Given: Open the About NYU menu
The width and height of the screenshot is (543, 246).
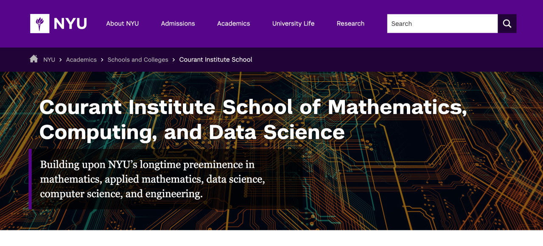Looking at the screenshot, I should pos(122,24).
